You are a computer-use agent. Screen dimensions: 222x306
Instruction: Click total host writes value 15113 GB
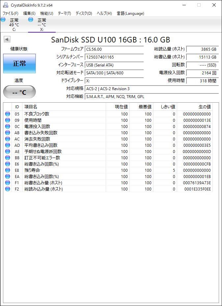(202, 57)
